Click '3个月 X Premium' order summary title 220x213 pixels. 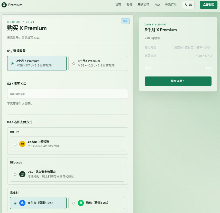coord(161,30)
